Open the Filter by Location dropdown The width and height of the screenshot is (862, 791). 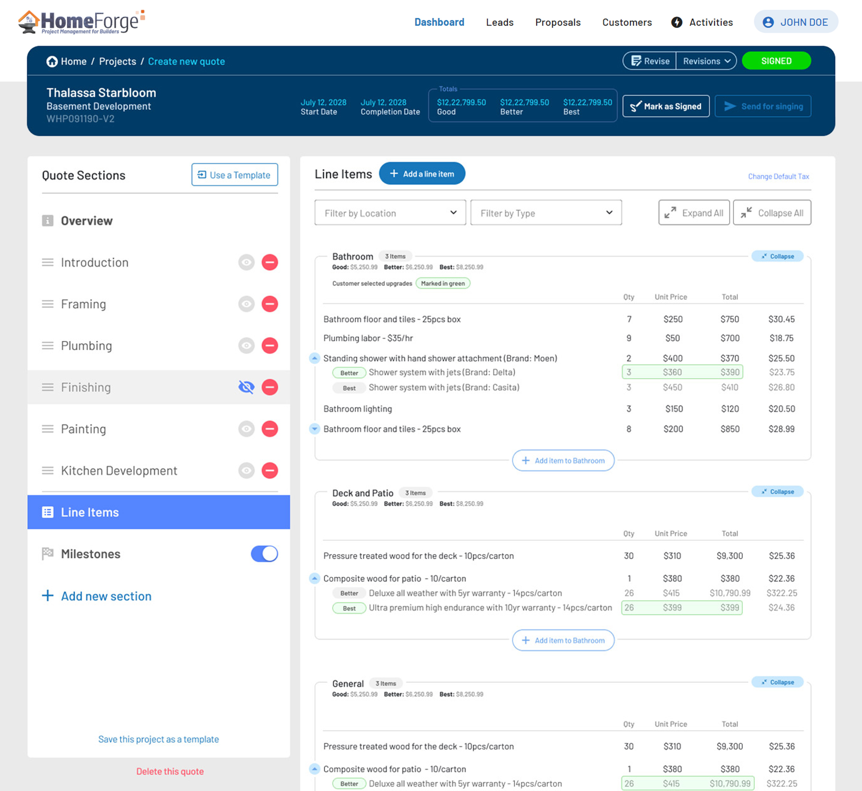pos(390,213)
